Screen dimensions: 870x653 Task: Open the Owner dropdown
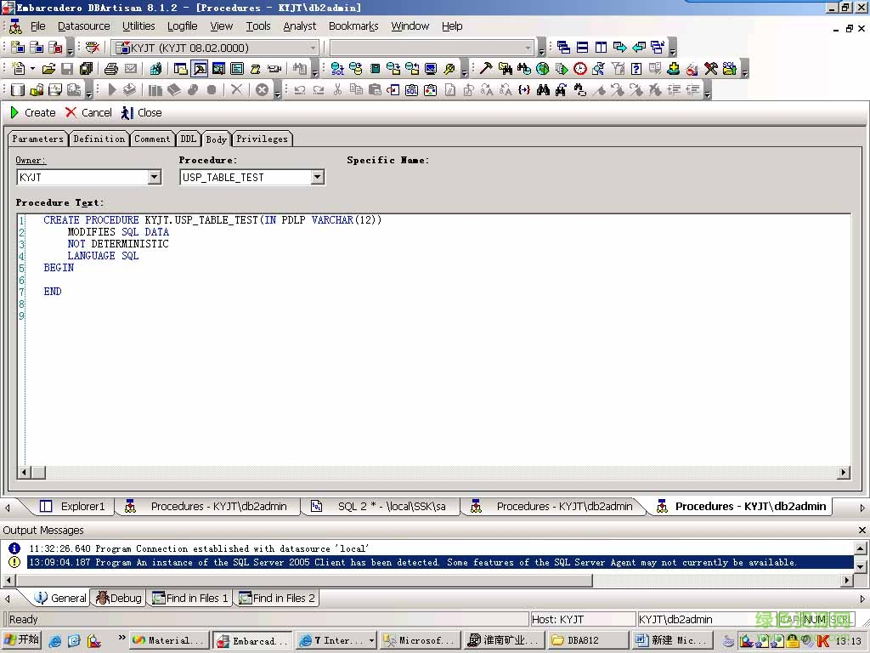tap(154, 177)
